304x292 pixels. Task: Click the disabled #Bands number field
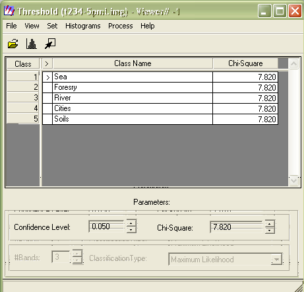tap(61, 257)
